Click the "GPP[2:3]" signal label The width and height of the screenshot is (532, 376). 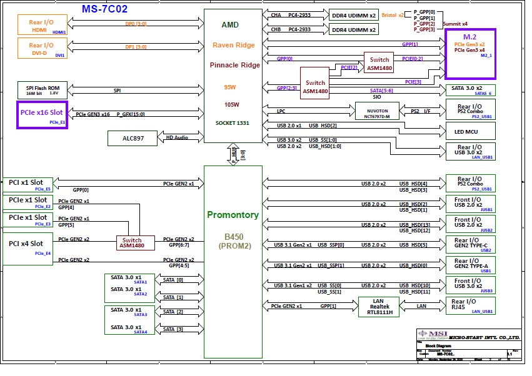click(287, 88)
